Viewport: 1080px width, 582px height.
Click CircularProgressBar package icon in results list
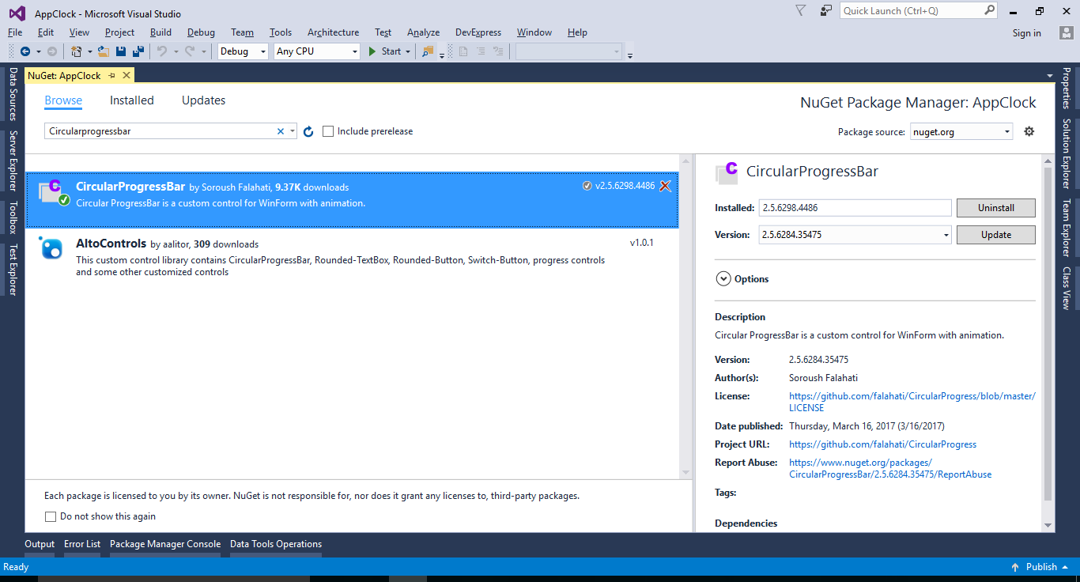point(53,192)
